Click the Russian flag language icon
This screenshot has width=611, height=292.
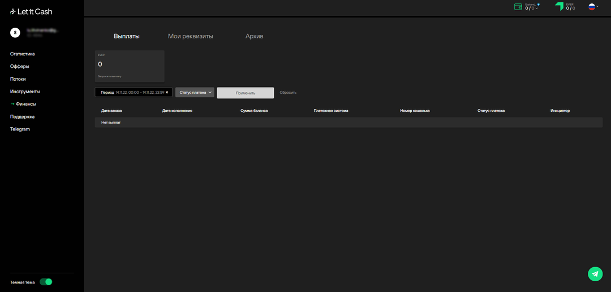coord(592,7)
